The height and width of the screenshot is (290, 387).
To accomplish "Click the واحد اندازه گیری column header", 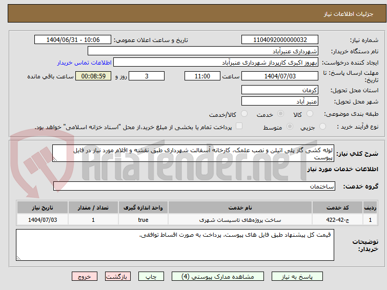I will [x=143, y=208].
